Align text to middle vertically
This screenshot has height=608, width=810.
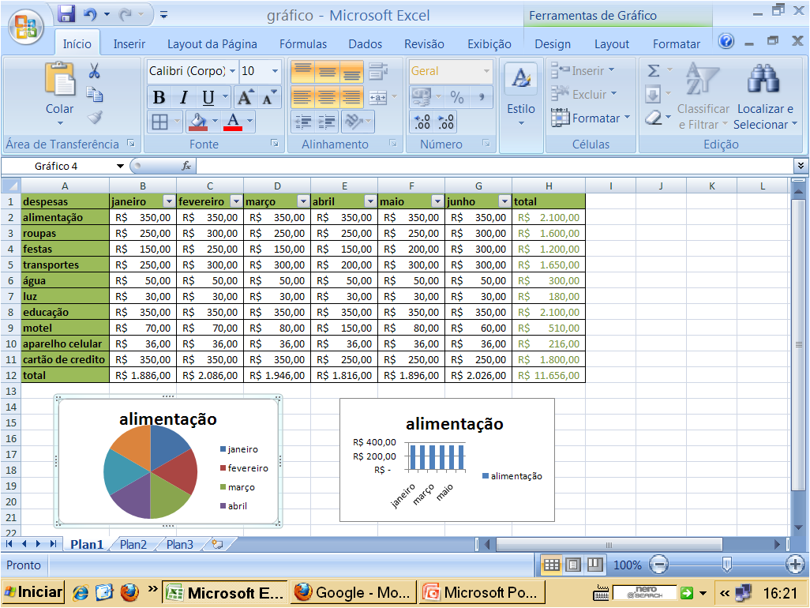pos(327,72)
